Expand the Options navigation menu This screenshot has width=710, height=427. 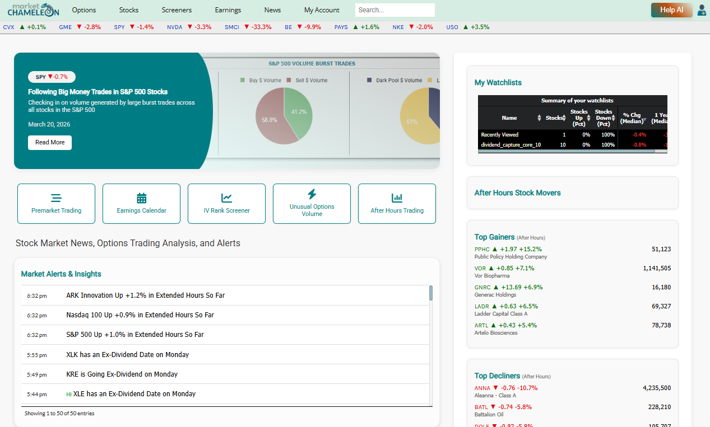coord(84,10)
